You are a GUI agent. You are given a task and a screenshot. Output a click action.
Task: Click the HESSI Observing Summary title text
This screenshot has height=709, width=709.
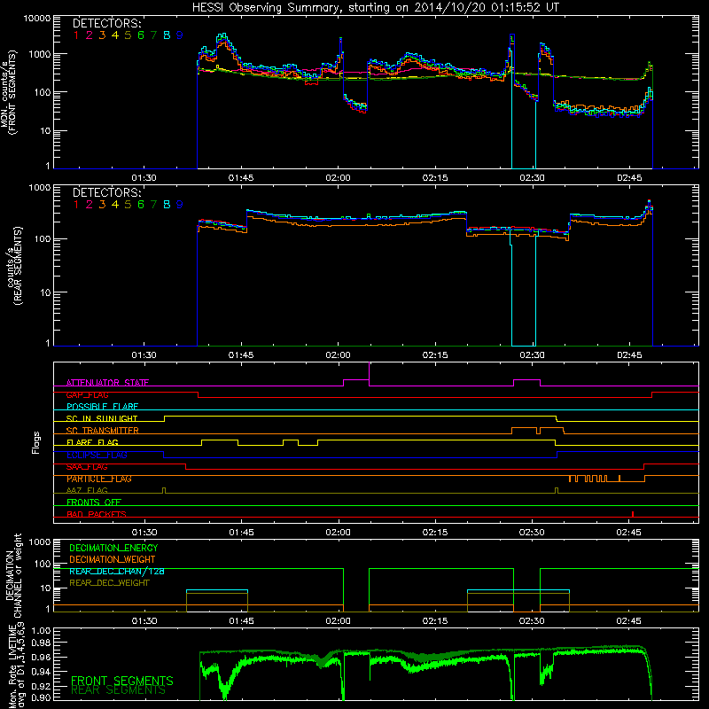(376, 8)
